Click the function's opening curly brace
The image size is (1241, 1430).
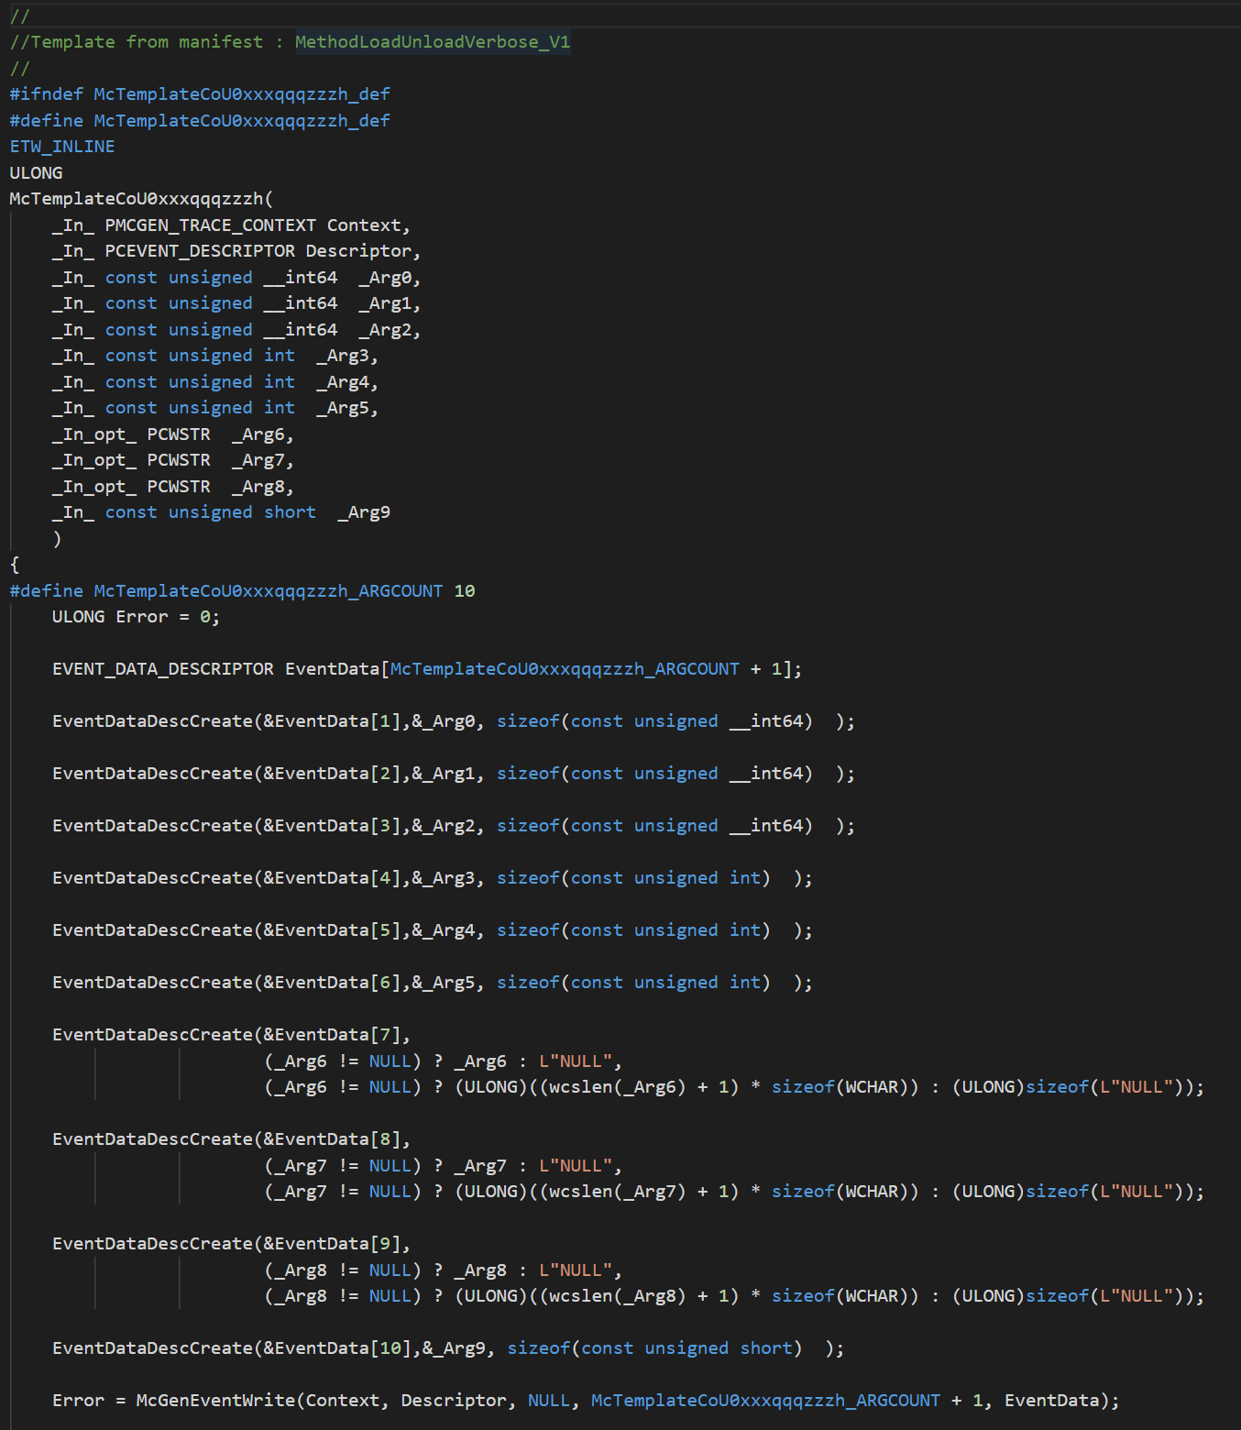[x=15, y=565]
